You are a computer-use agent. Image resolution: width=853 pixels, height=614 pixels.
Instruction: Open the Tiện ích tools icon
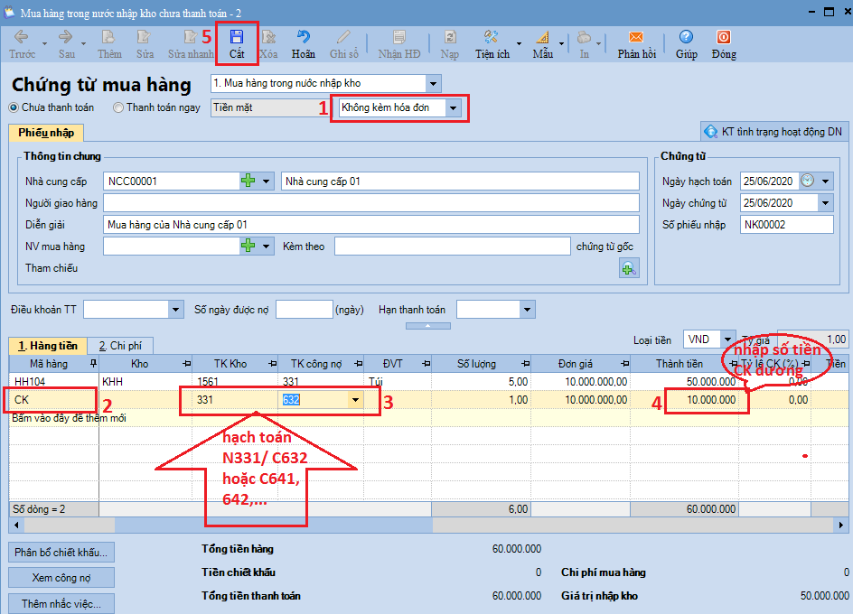492,37
